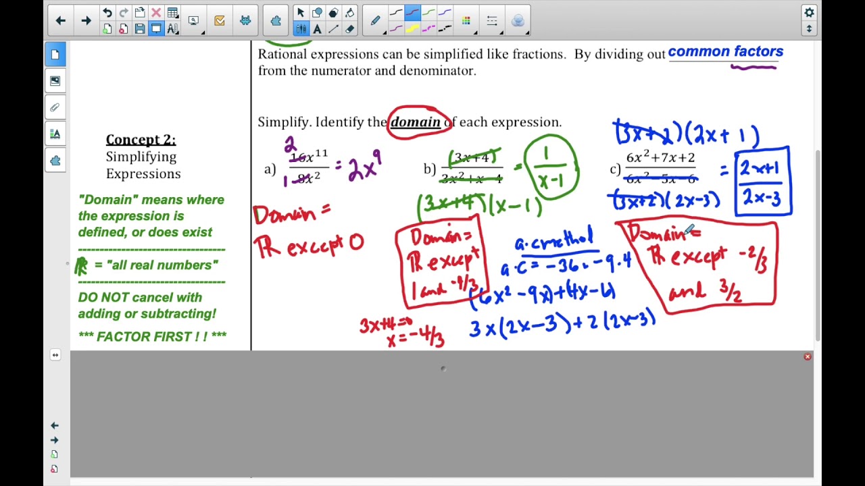Open a file using the Open File icon
The width and height of the screenshot is (865, 486).
tap(140, 13)
